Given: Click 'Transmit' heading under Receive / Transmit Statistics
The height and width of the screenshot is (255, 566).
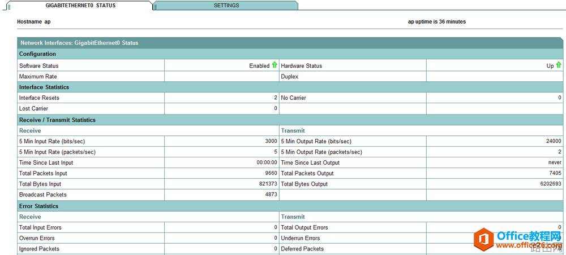Looking at the screenshot, I should click(293, 130).
